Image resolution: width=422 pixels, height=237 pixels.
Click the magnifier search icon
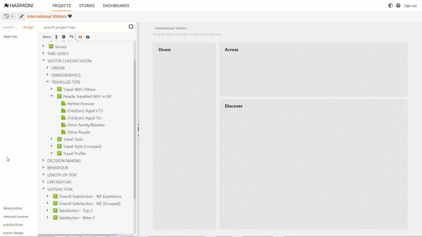coord(131,27)
